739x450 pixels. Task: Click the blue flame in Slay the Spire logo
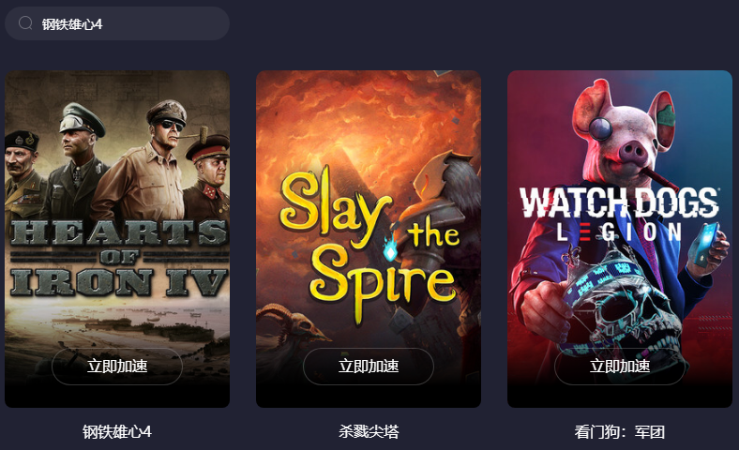click(390, 248)
